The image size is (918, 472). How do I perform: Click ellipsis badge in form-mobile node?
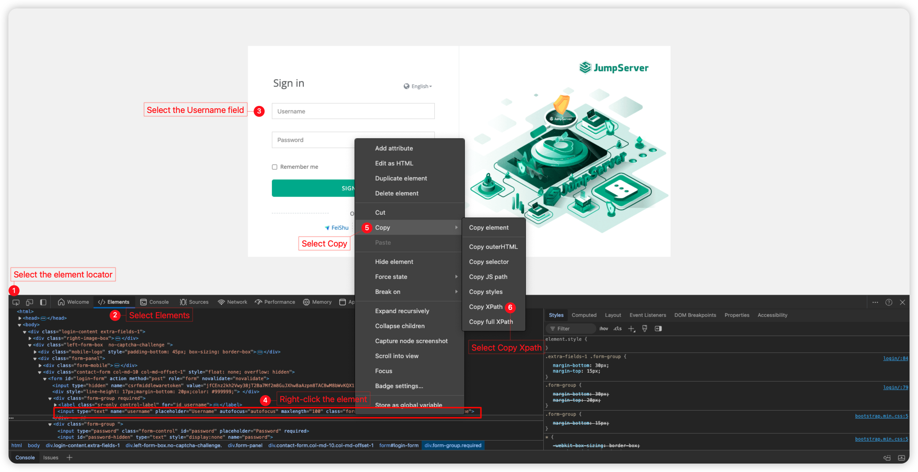[117, 366]
